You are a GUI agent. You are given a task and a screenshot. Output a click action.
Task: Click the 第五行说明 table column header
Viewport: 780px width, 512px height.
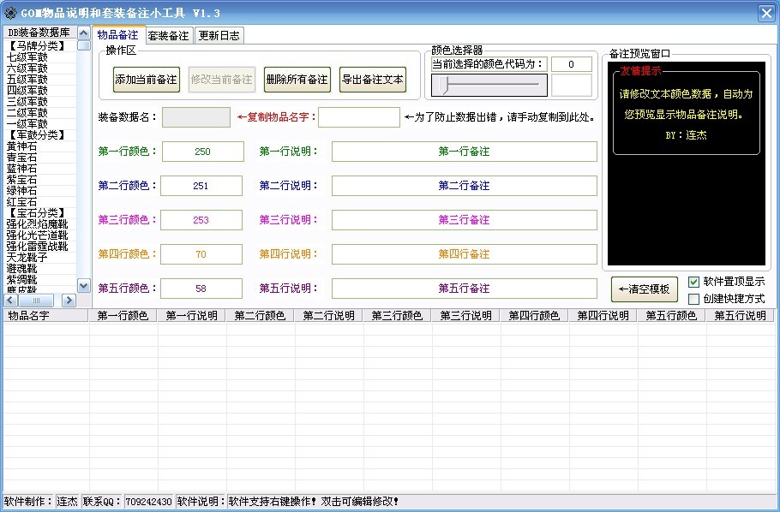(x=741, y=316)
